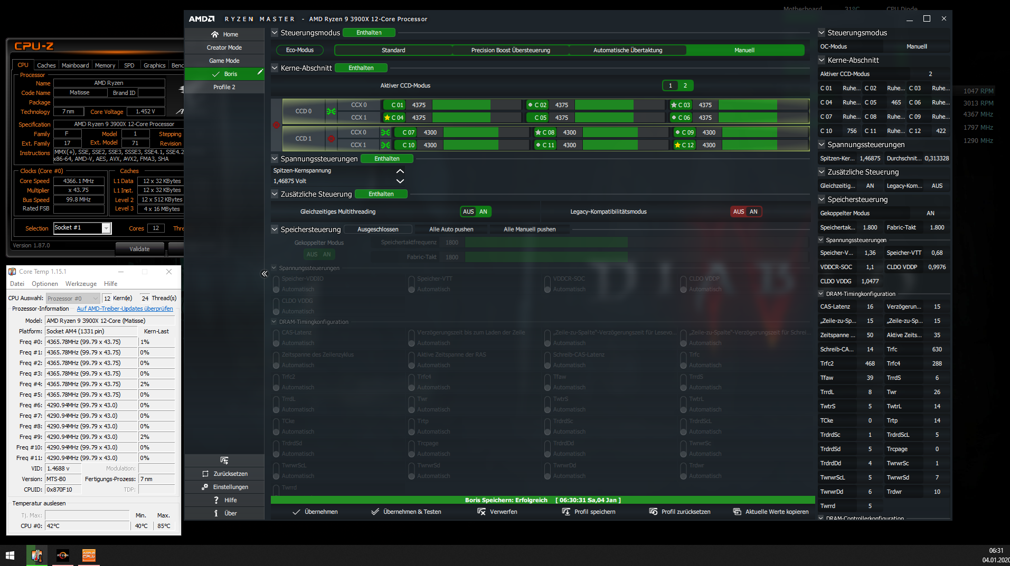Select Automatische Übertaktung mode
Viewport: 1010px width, 566px height.
tap(628, 50)
